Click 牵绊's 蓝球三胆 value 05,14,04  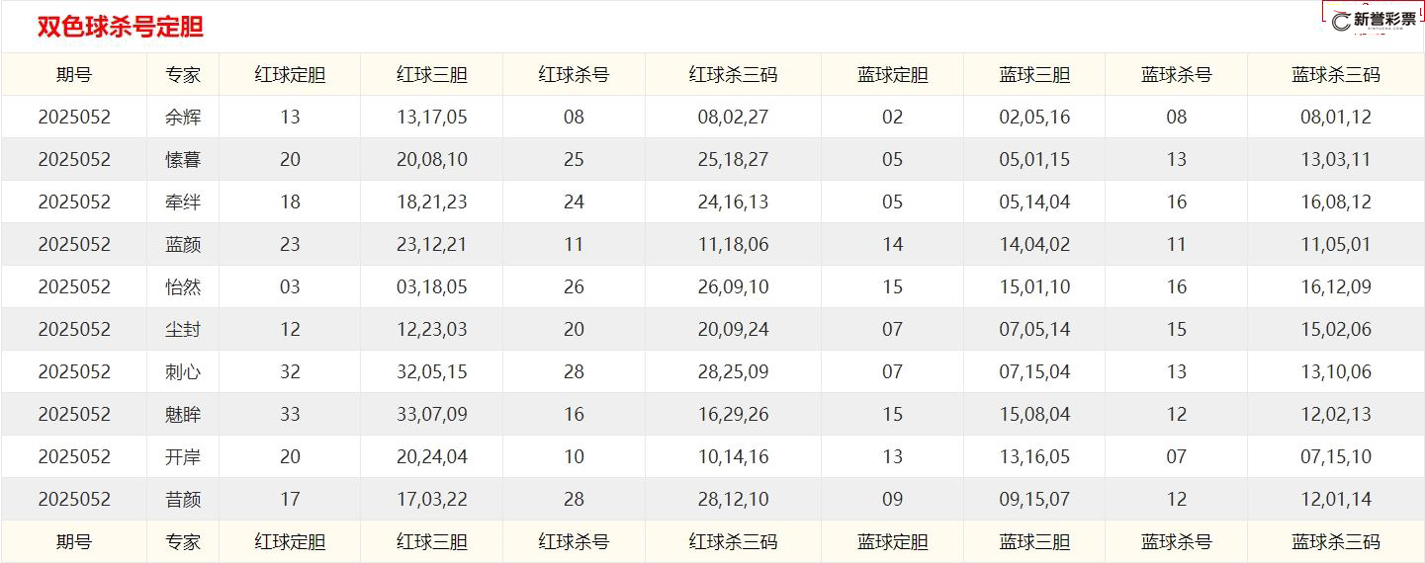point(1034,201)
